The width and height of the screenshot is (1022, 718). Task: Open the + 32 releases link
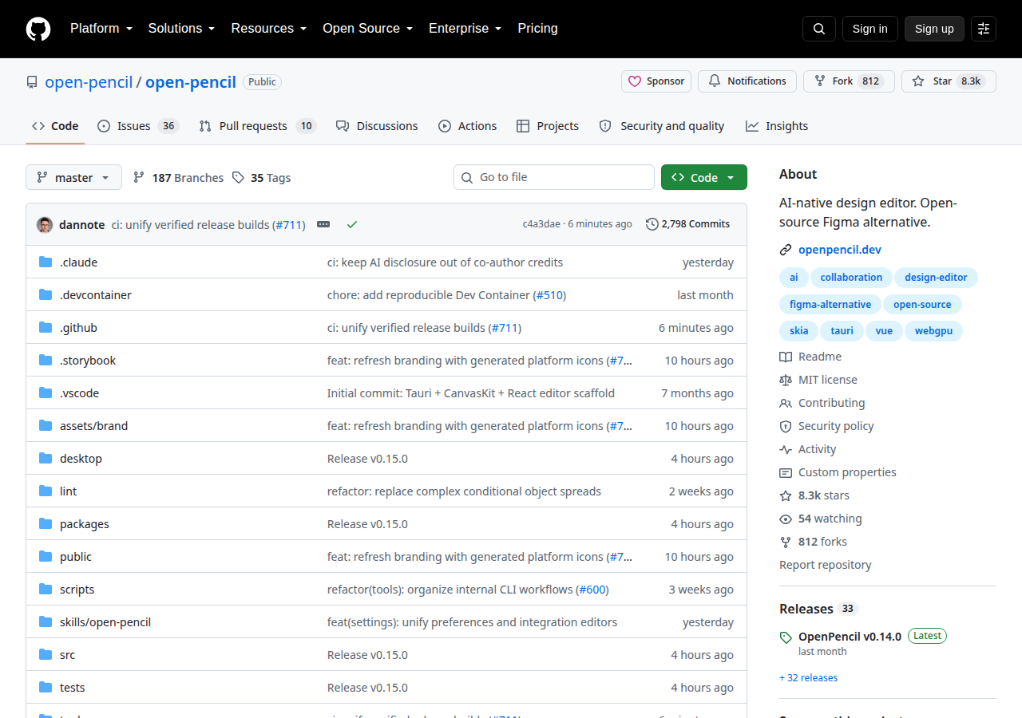pyautogui.click(x=809, y=678)
